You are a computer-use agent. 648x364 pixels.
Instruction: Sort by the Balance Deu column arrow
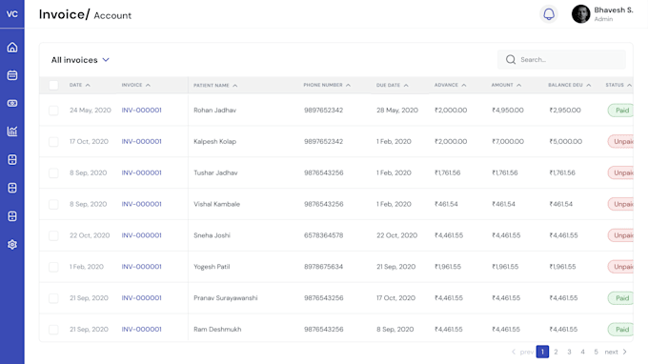[x=589, y=85]
